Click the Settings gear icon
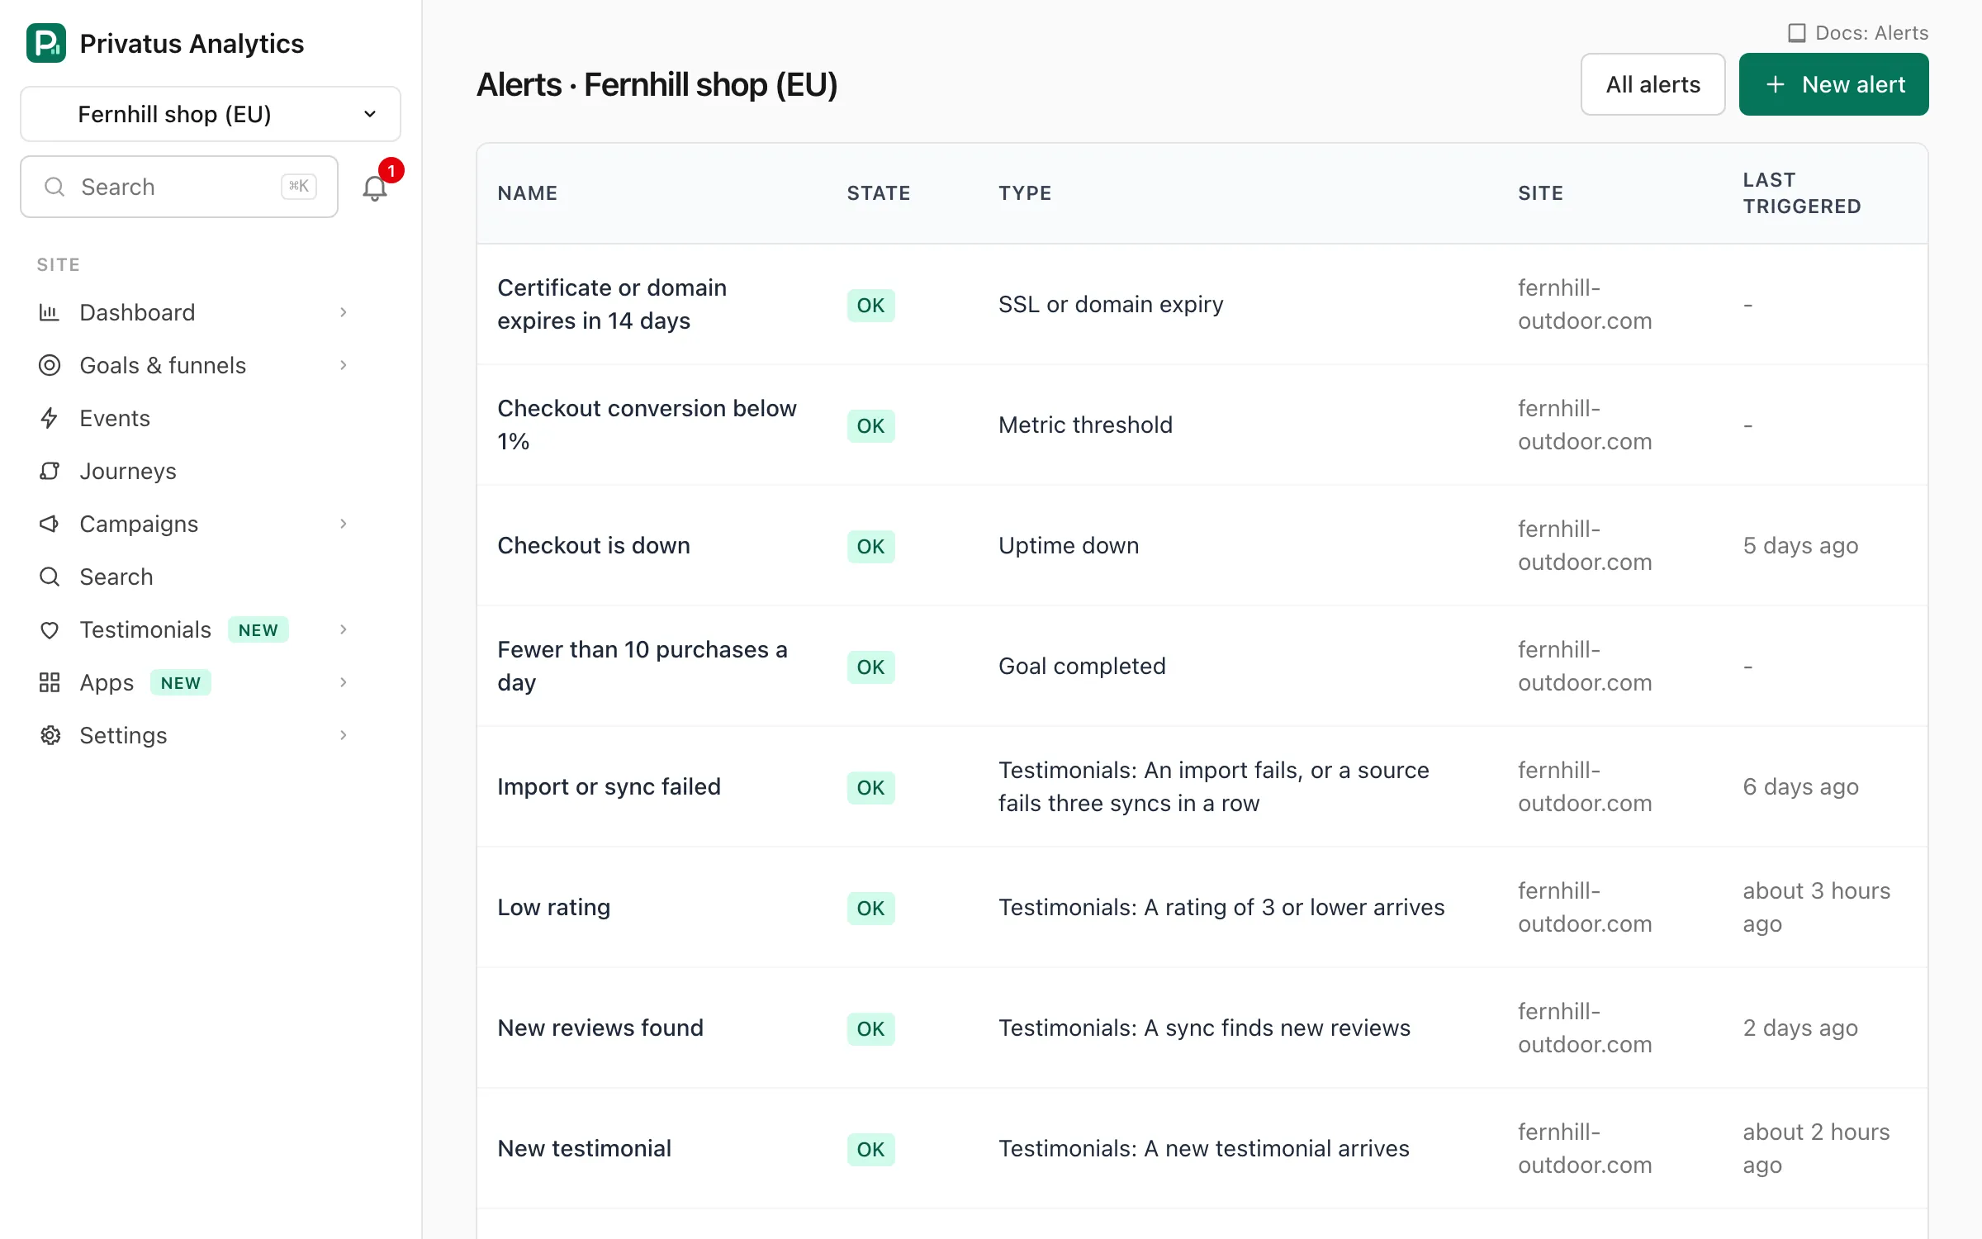Screen dimensions: 1982x1239 (x=50, y=735)
